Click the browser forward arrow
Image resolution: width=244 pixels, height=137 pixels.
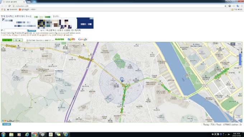(x=6, y=6)
